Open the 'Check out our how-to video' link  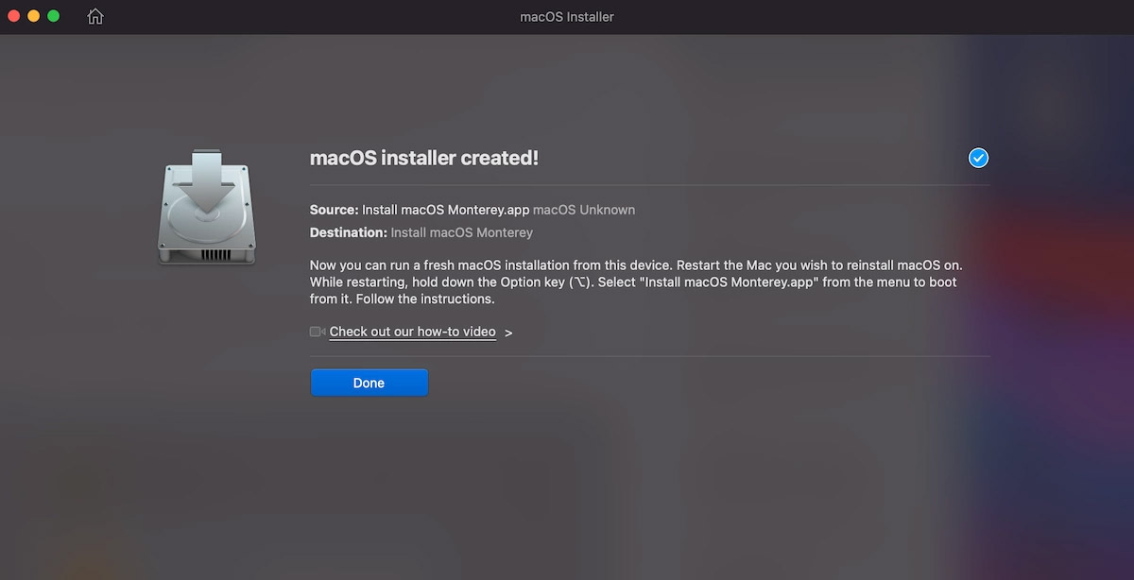(412, 333)
